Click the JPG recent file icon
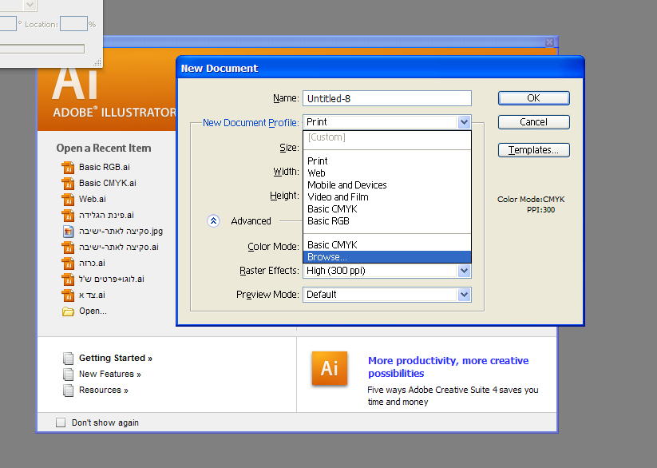Viewport: 657px width, 468px height. pos(68,232)
